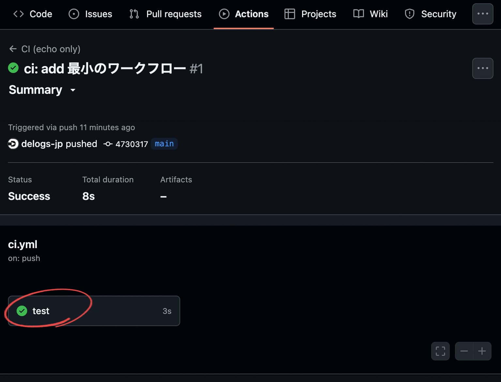Click the green success check next to run title
Screen dimensions: 501x382
[13, 68]
